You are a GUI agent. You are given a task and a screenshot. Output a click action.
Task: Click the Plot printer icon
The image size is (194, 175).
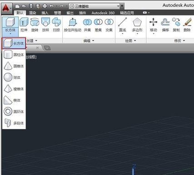coord(45,6)
